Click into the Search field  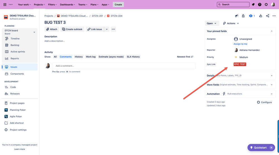233,4
